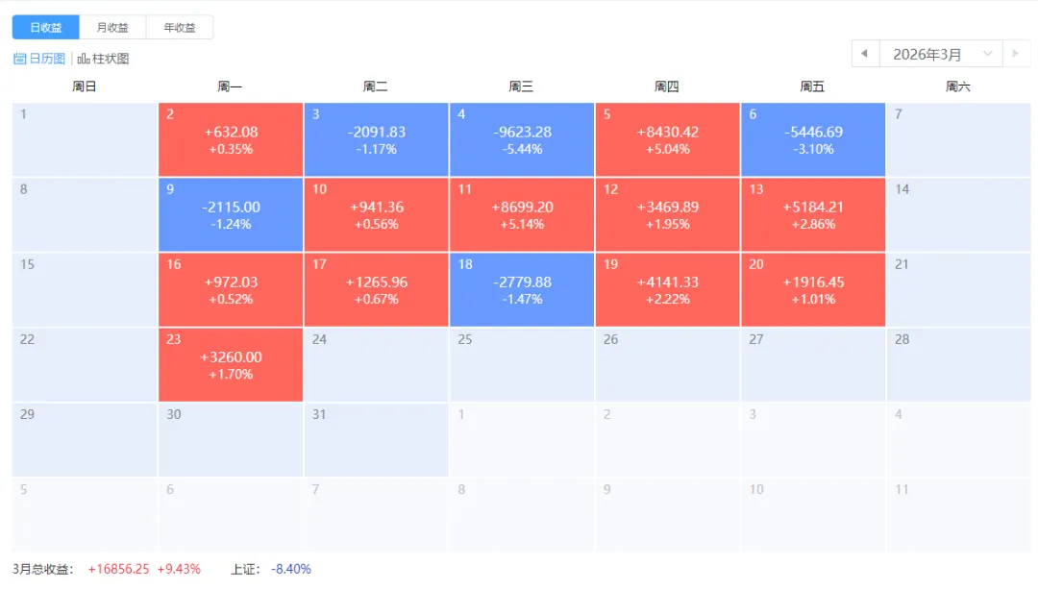
Task: Click March 9 cell showing -2115.00
Action: point(231,214)
